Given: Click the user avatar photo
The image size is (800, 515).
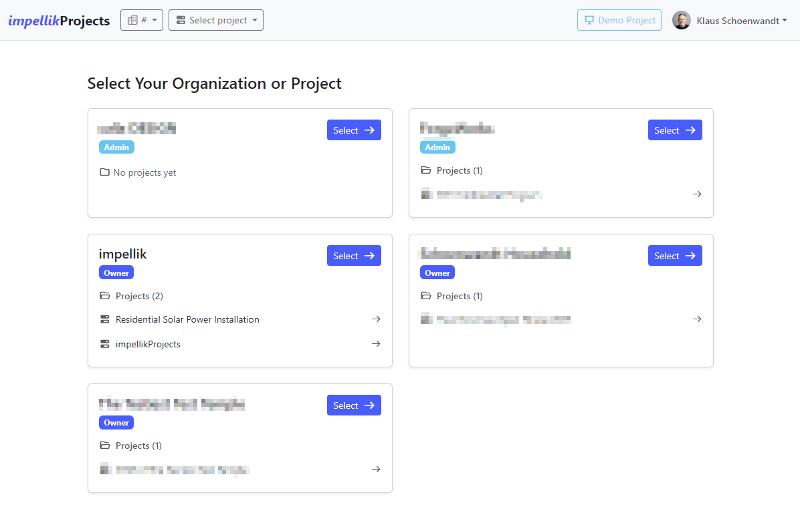Looking at the screenshot, I should click(x=681, y=21).
